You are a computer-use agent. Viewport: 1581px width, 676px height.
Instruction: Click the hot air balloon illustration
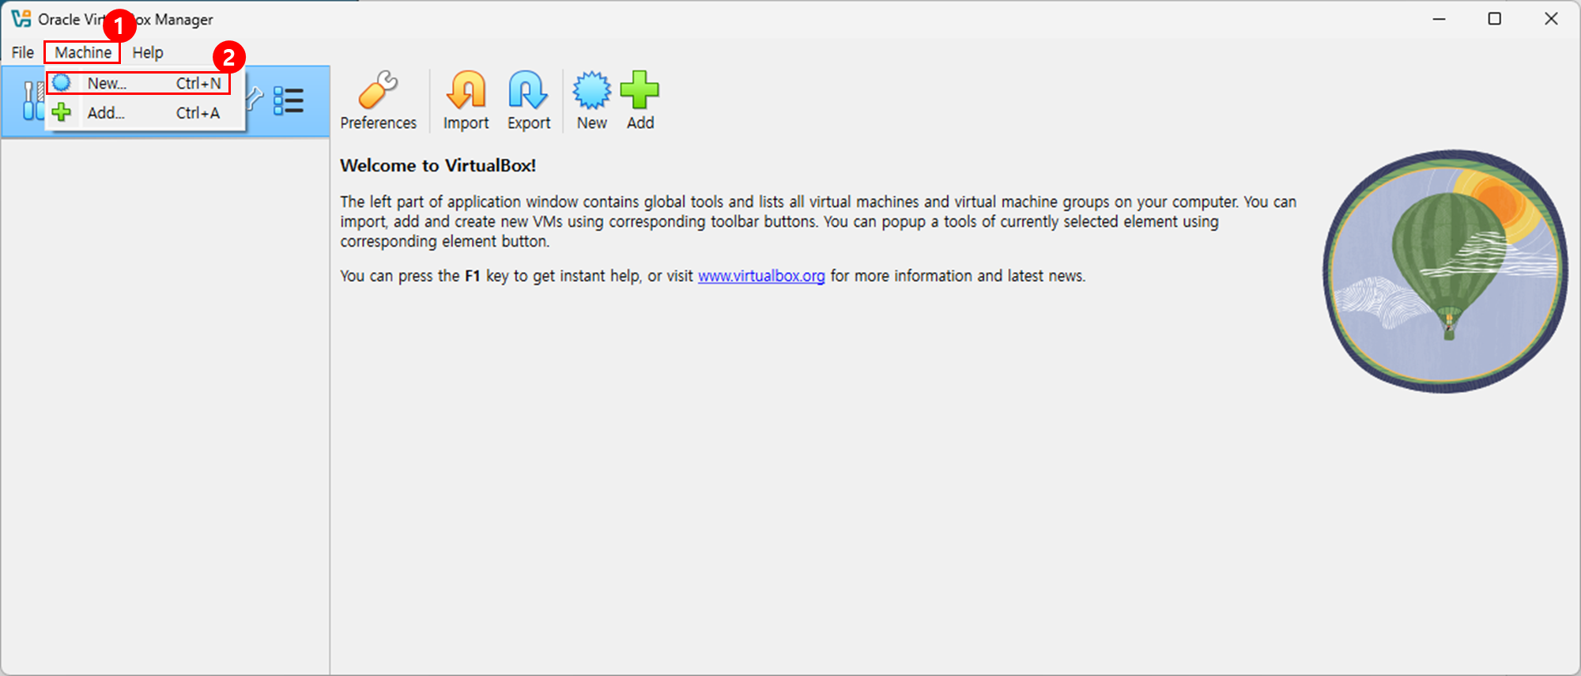(x=1446, y=271)
